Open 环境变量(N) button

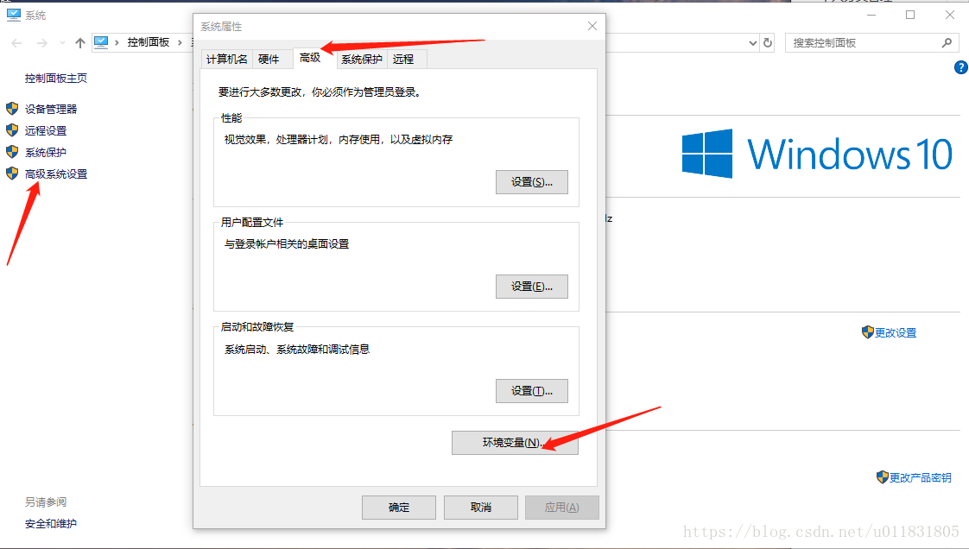515,443
